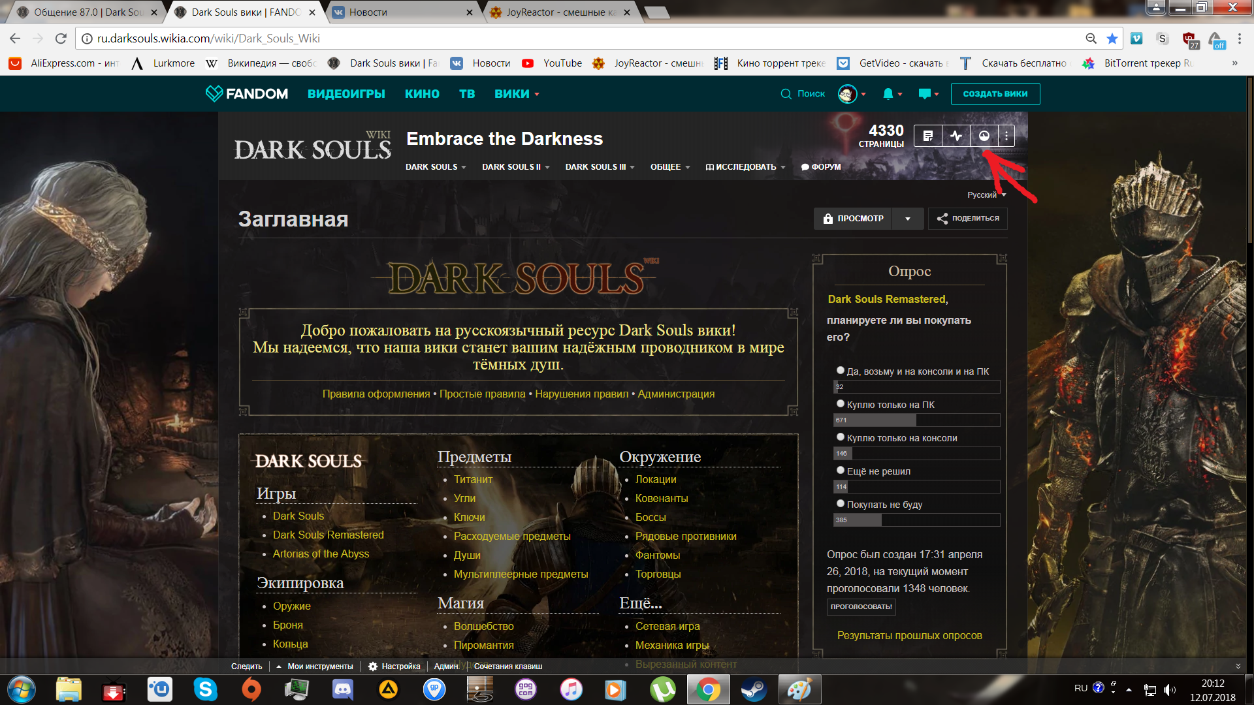Open the ВИКИ dropdown in FANDOM bar
The height and width of the screenshot is (705, 1254).
point(517,94)
